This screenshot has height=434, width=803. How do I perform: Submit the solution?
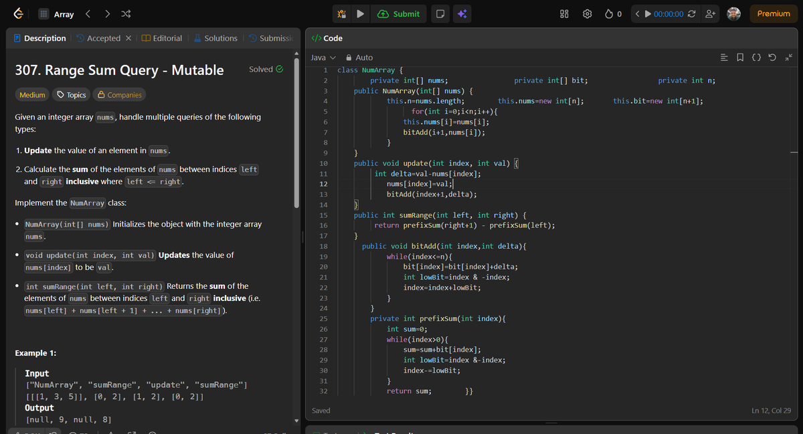399,14
